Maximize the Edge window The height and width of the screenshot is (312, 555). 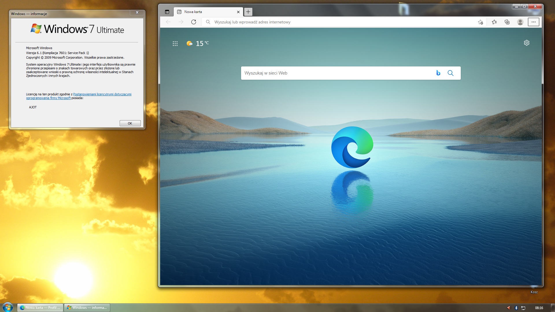tap(524, 6)
